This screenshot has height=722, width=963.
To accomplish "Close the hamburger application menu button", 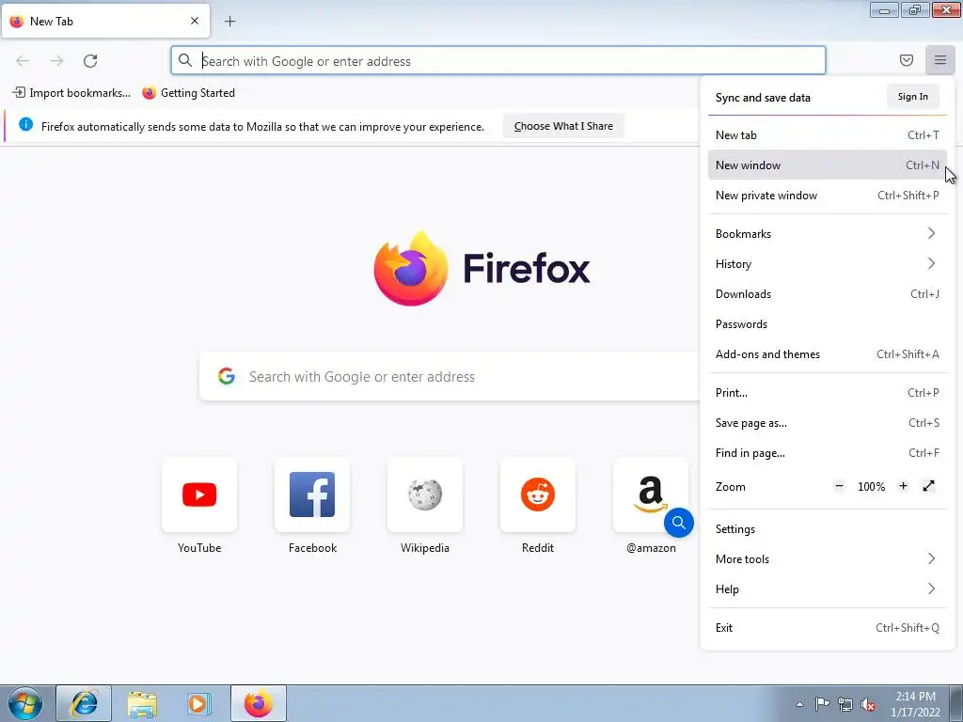I will click(940, 60).
